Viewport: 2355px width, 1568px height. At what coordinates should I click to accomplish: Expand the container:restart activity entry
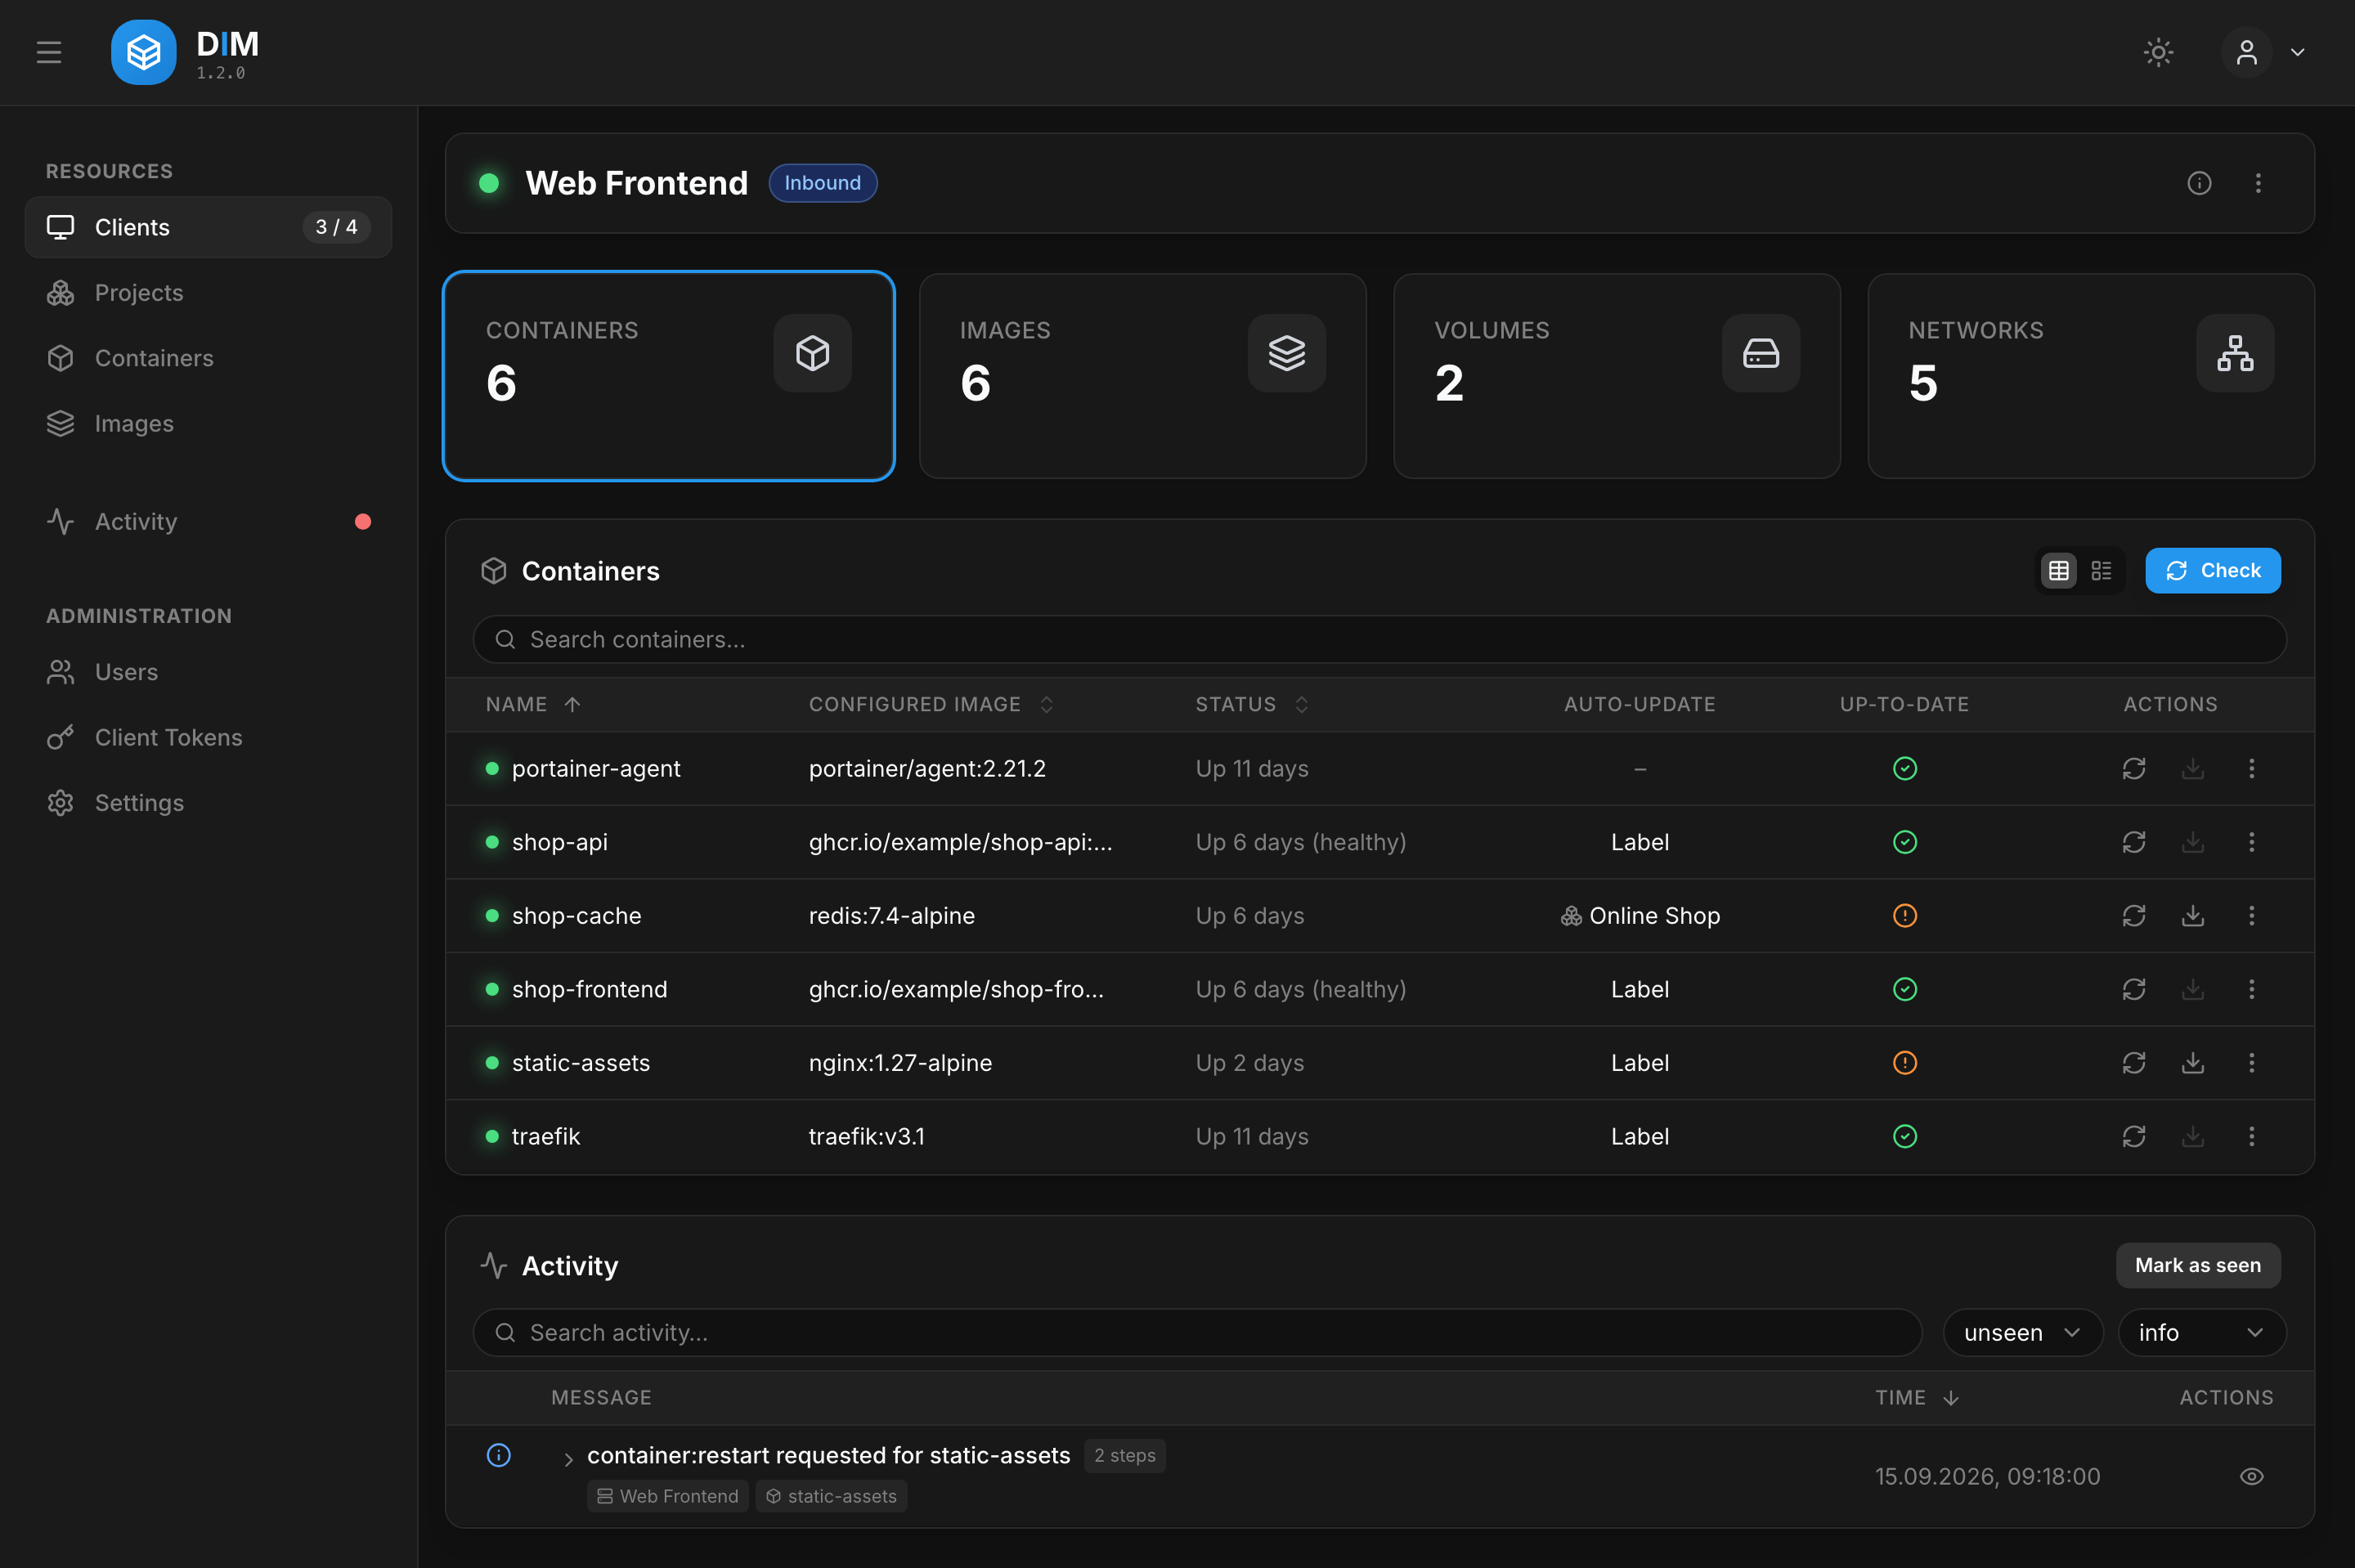click(x=568, y=1459)
